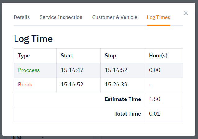The width and height of the screenshot is (198, 139).
Task: Close the Log Times modal dialog
Action: pyautogui.click(x=186, y=13)
